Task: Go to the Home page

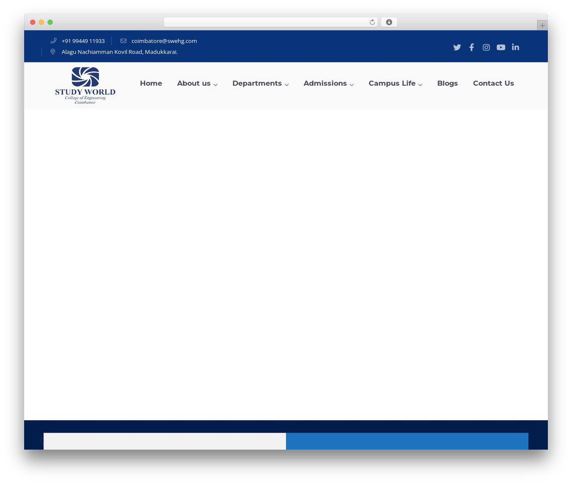Action: pos(151,83)
